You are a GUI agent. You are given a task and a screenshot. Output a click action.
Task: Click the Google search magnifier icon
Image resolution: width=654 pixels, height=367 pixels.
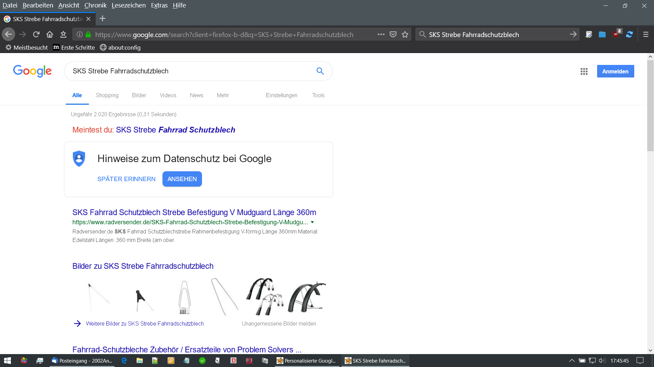(320, 71)
